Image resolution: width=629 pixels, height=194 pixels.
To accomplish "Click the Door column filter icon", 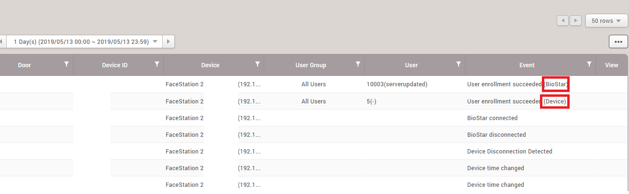I will tap(67, 64).
